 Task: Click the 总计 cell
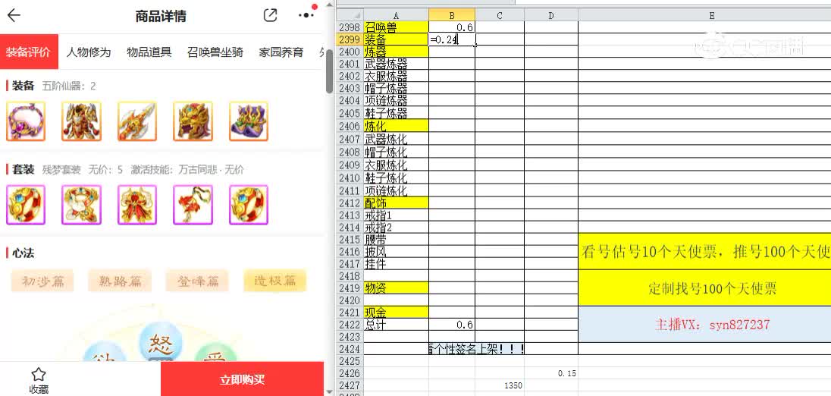[x=396, y=325]
